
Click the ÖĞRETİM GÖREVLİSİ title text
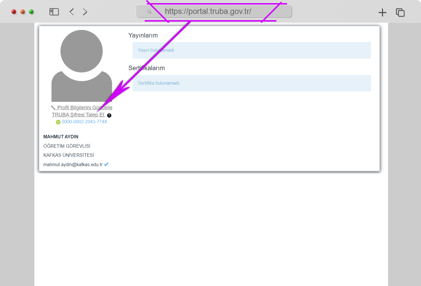[67, 146]
